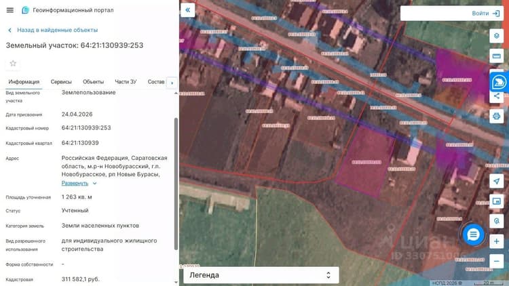Share the map via the share icon

(496, 96)
